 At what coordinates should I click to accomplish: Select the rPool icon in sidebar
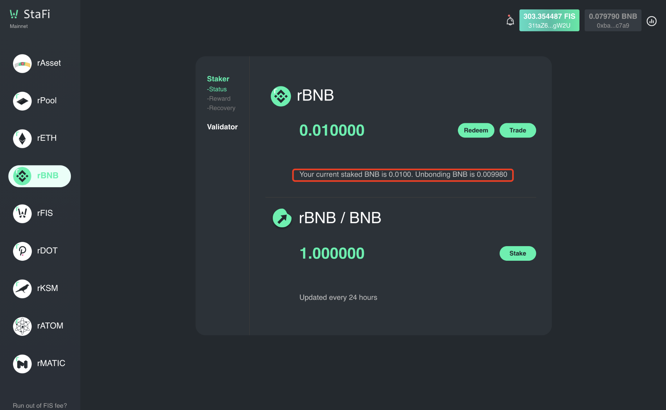click(22, 101)
